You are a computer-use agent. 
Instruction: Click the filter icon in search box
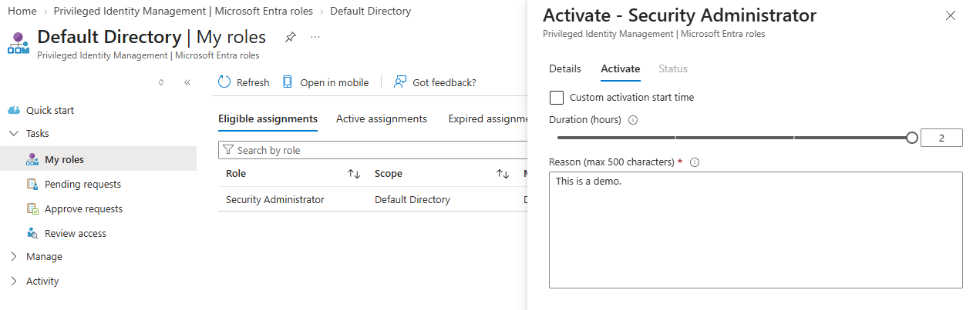227,150
